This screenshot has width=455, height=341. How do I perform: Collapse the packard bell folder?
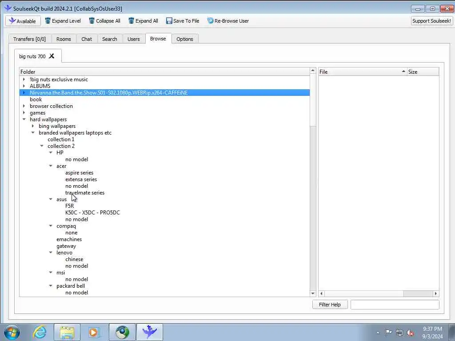point(51,286)
